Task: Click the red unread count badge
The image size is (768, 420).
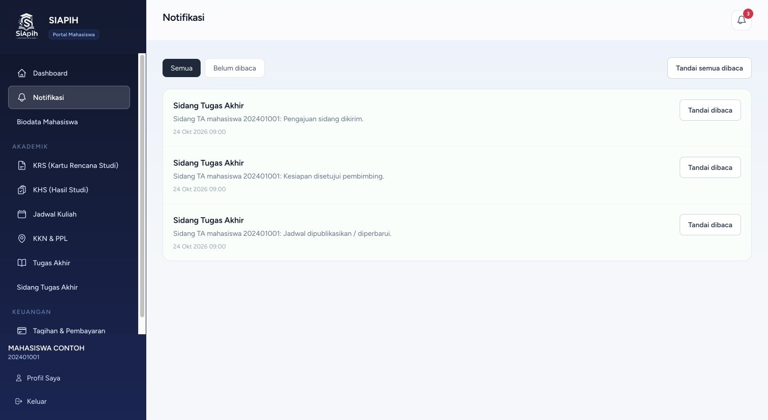Action: pos(748,14)
